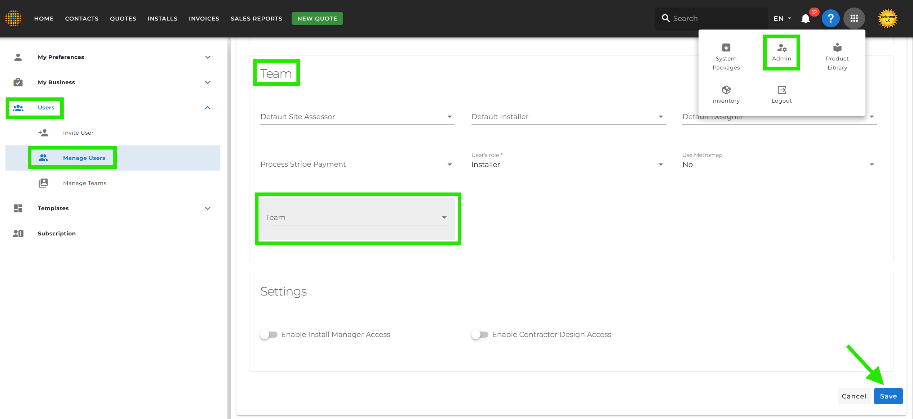
Task: Go to Manage Teams in sidebar
Action: point(84,183)
